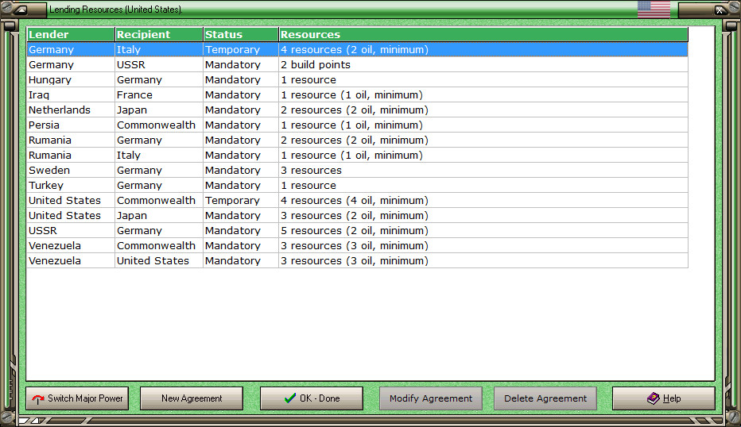Click the green checkmark on OK - Done
The width and height of the screenshot is (741, 427).
coord(290,398)
